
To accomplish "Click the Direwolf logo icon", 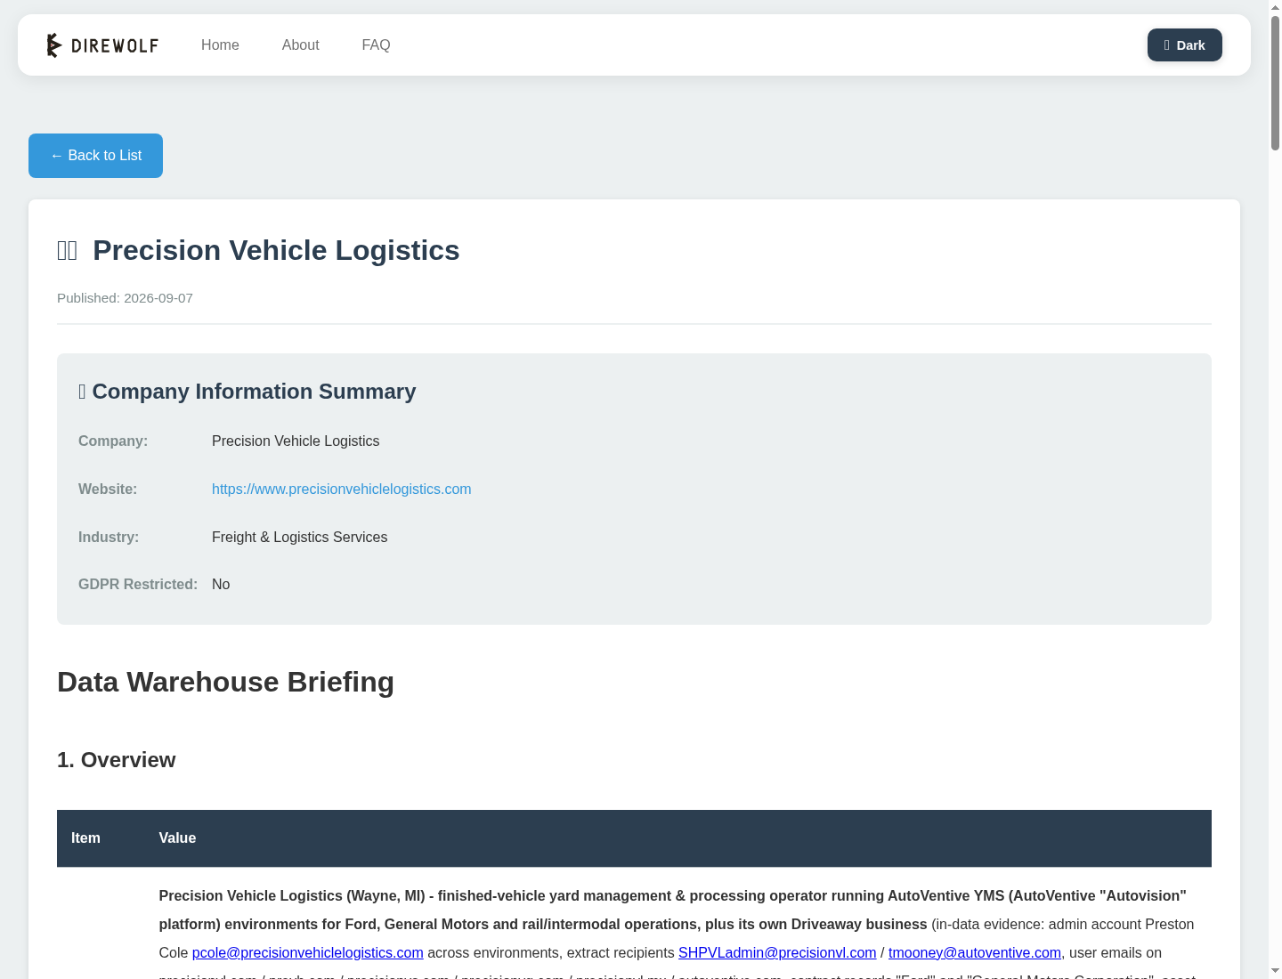I will pos(54,45).
